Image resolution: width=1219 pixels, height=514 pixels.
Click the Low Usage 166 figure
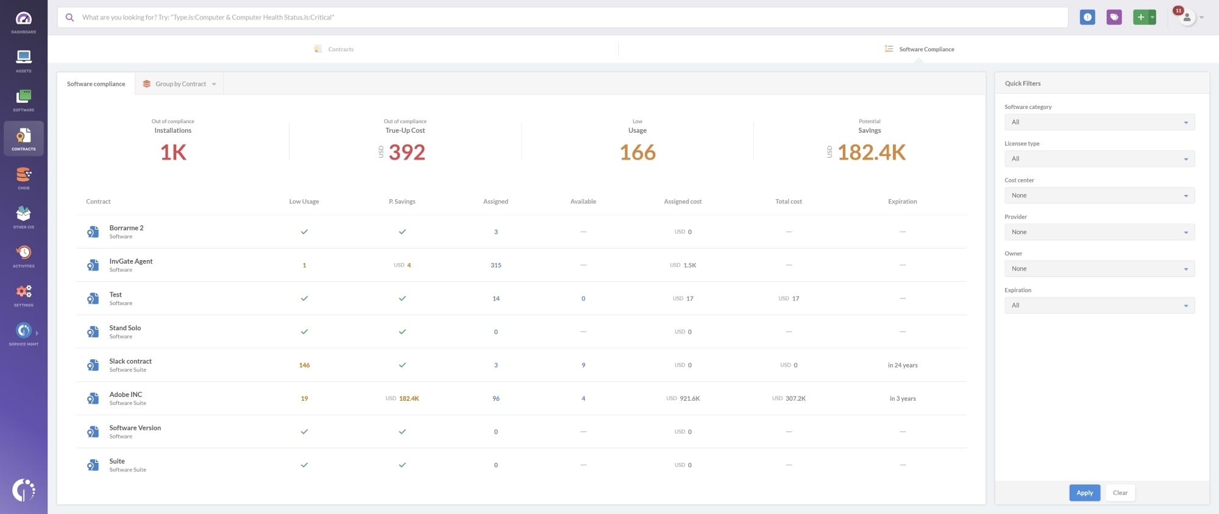point(638,152)
